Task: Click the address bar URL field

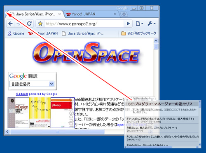Action: click(x=84, y=24)
